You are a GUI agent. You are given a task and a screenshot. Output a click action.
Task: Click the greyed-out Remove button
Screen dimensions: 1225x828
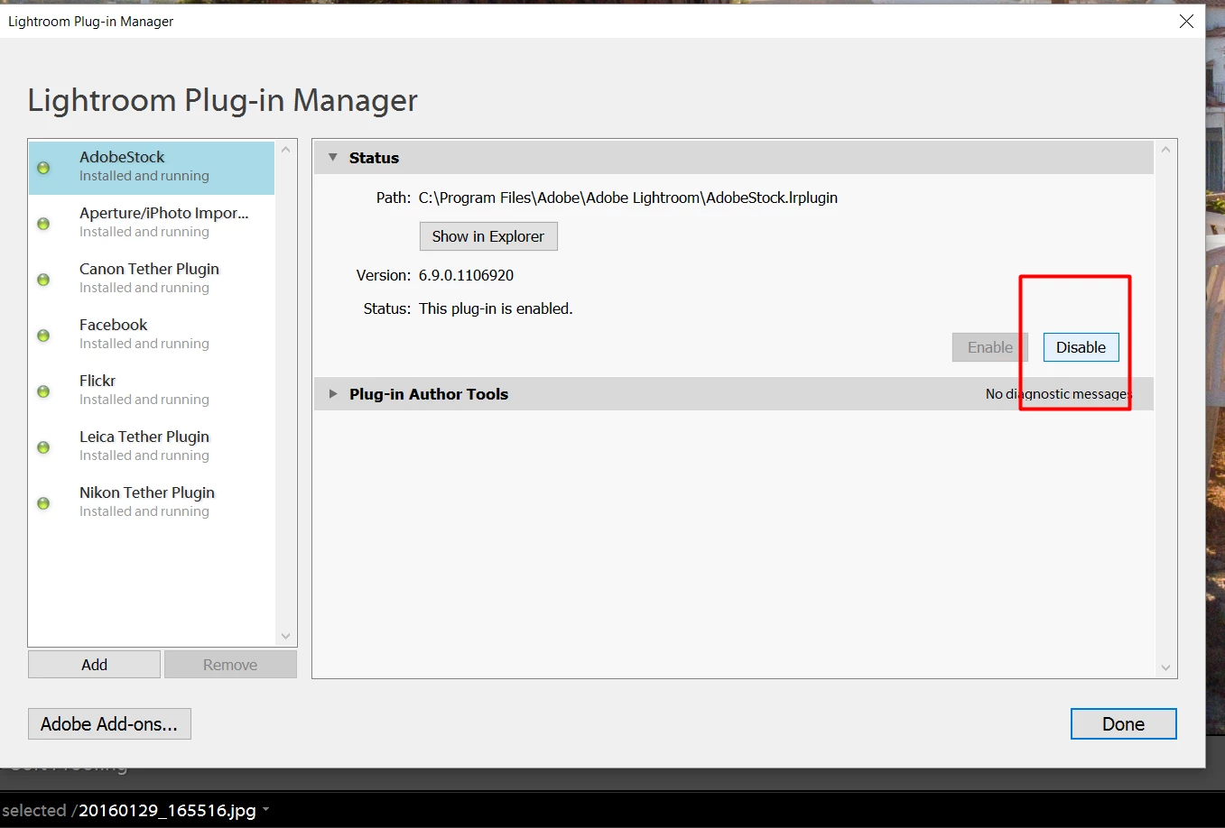[230, 665]
